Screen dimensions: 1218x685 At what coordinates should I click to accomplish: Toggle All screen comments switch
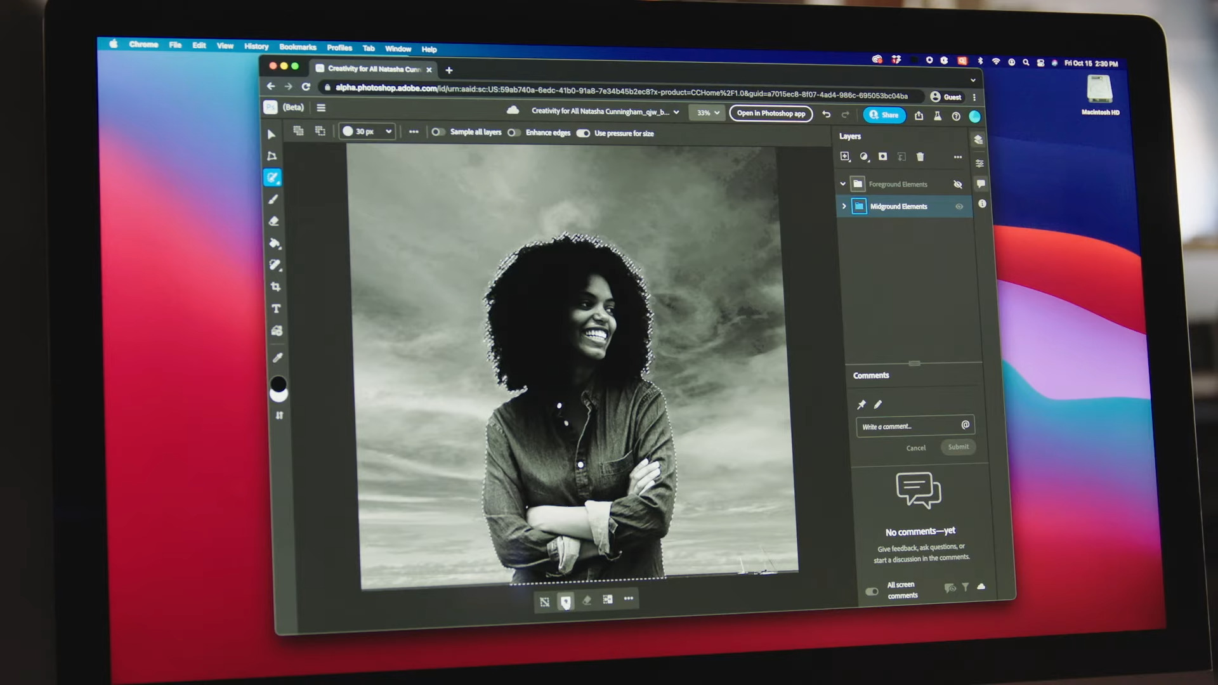872,592
